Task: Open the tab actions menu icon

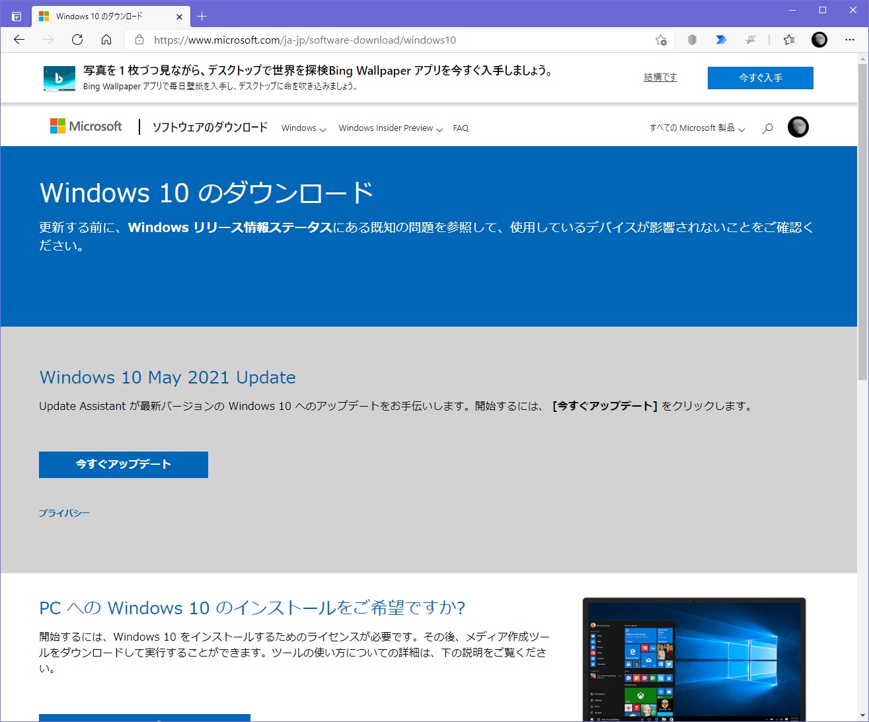Action: click(x=17, y=16)
